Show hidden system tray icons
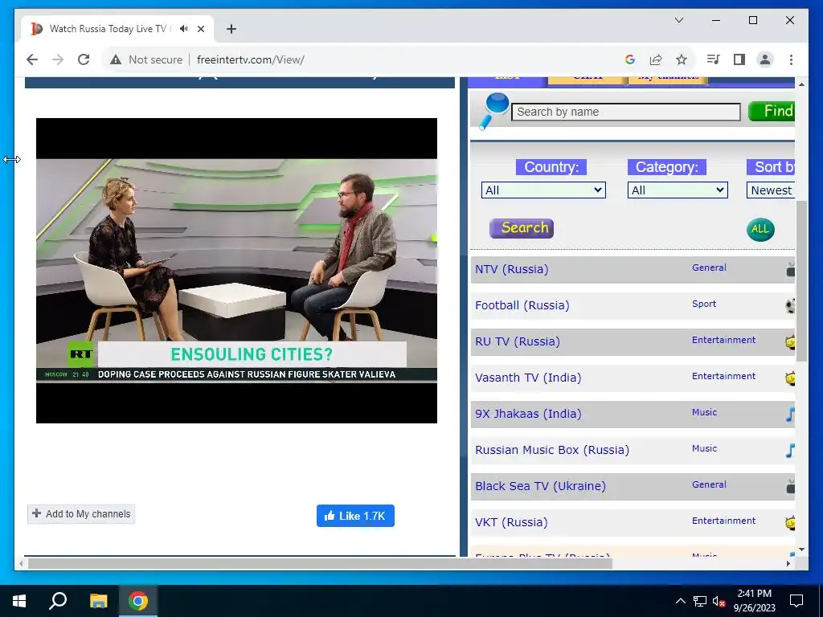Viewport: 823px width, 617px height. [x=680, y=601]
